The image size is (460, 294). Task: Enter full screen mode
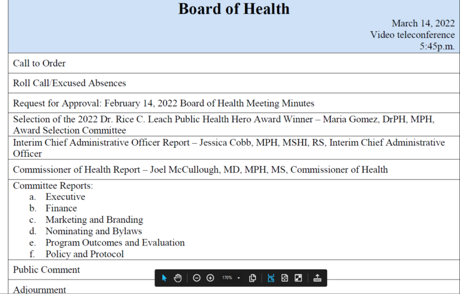point(298,278)
